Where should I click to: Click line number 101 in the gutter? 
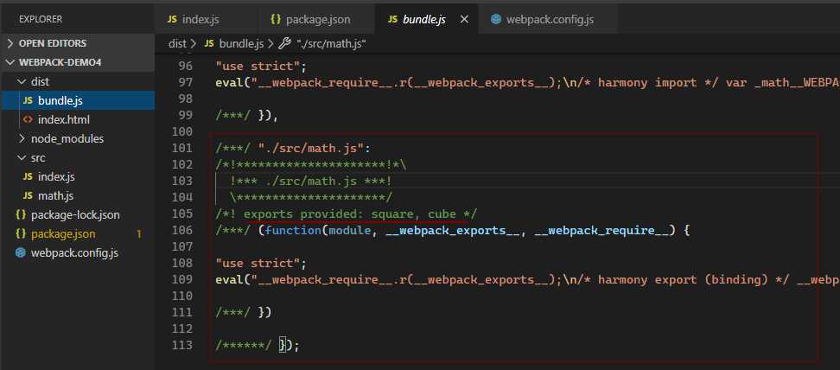point(182,148)
